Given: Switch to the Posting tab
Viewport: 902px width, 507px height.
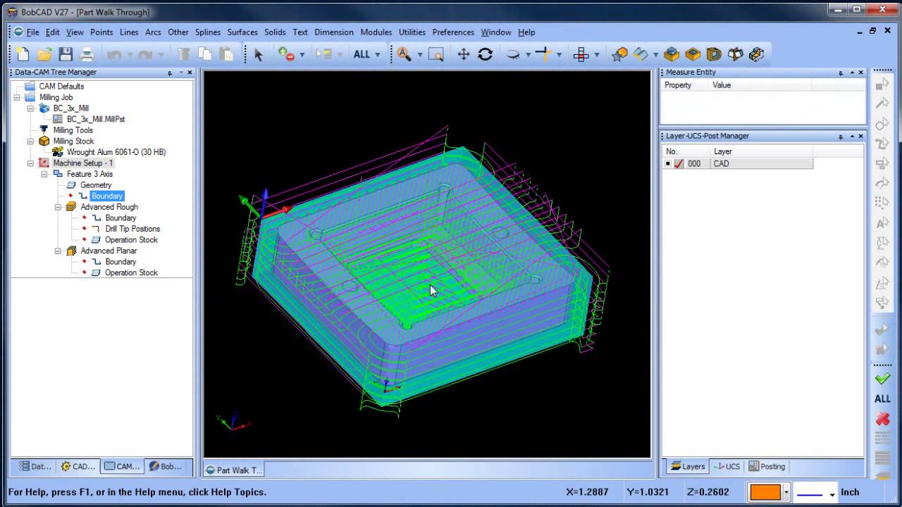Looking at the screenshot, I should coord(767,466).
